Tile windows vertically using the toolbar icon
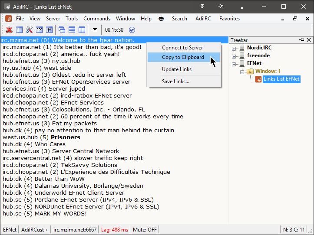The height and width of the screenshot is (235, 314). [x=82, y=30]
